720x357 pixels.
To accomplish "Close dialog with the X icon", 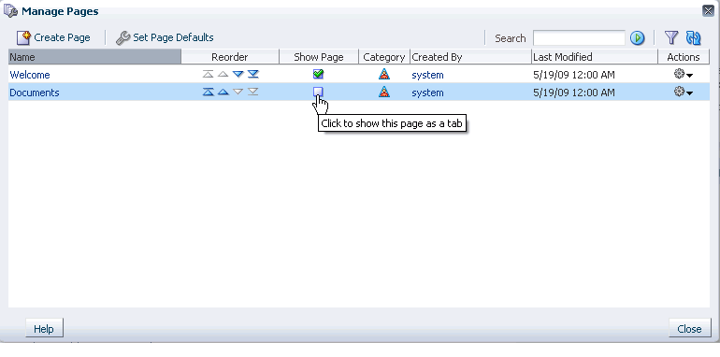I will 708,11.
